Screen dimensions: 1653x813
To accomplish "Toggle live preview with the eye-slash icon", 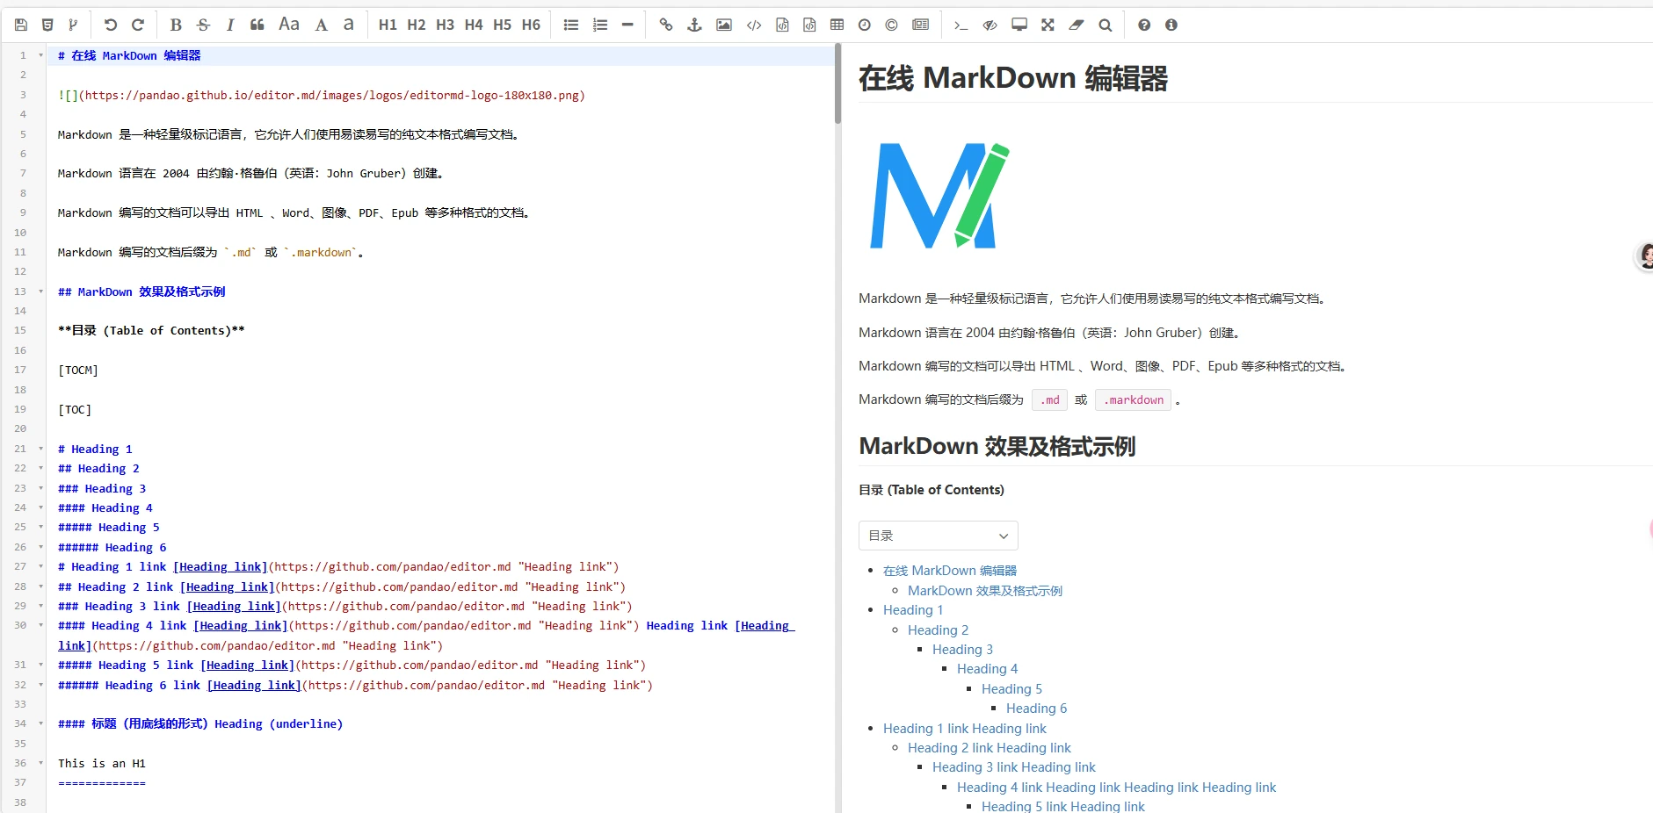I will click(990, 25).
